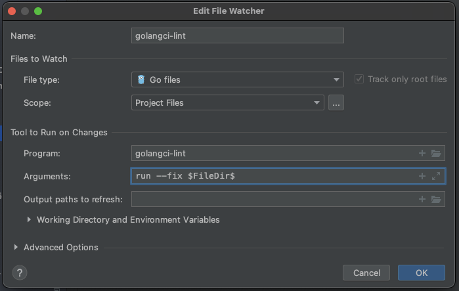Click the Cancel button

coord(366,273)
